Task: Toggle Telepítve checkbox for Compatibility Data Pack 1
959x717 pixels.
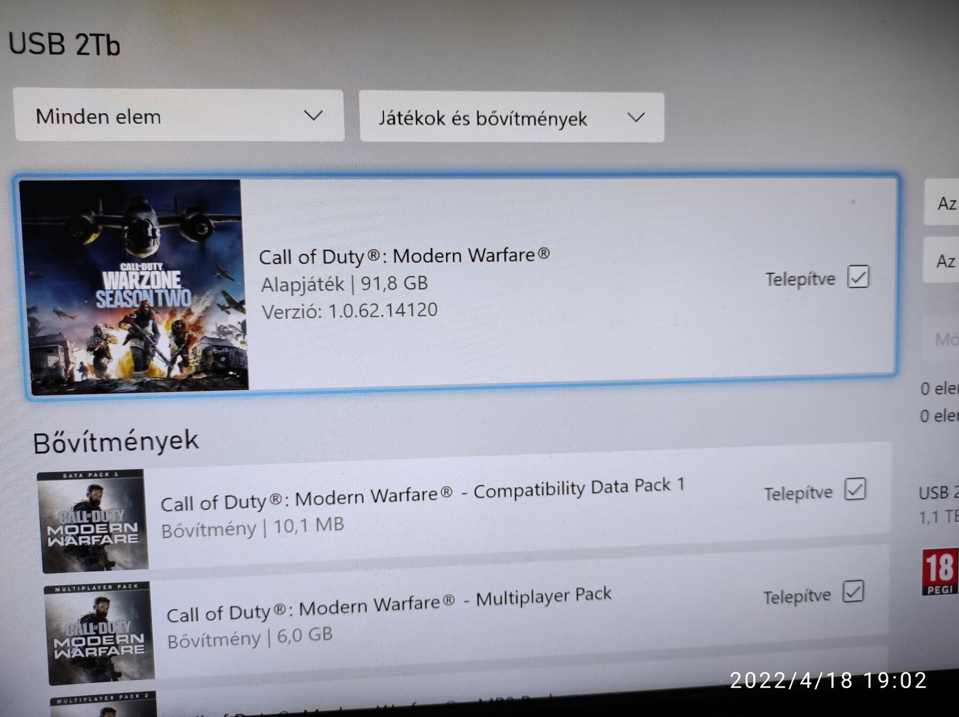Action: (x=855, y=489)
